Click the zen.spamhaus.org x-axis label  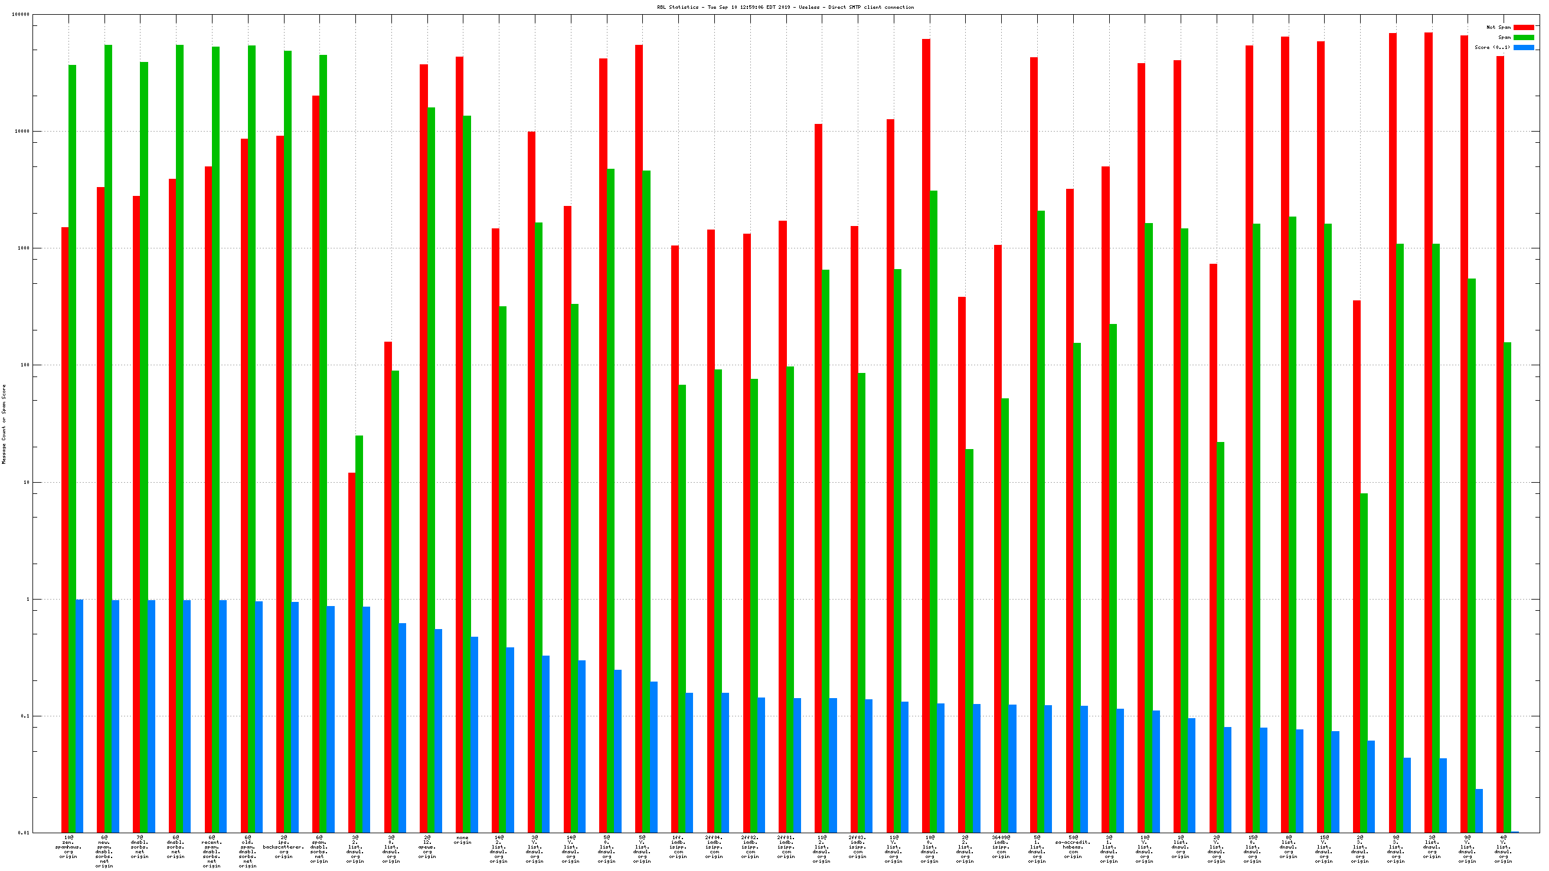point(68,846)
